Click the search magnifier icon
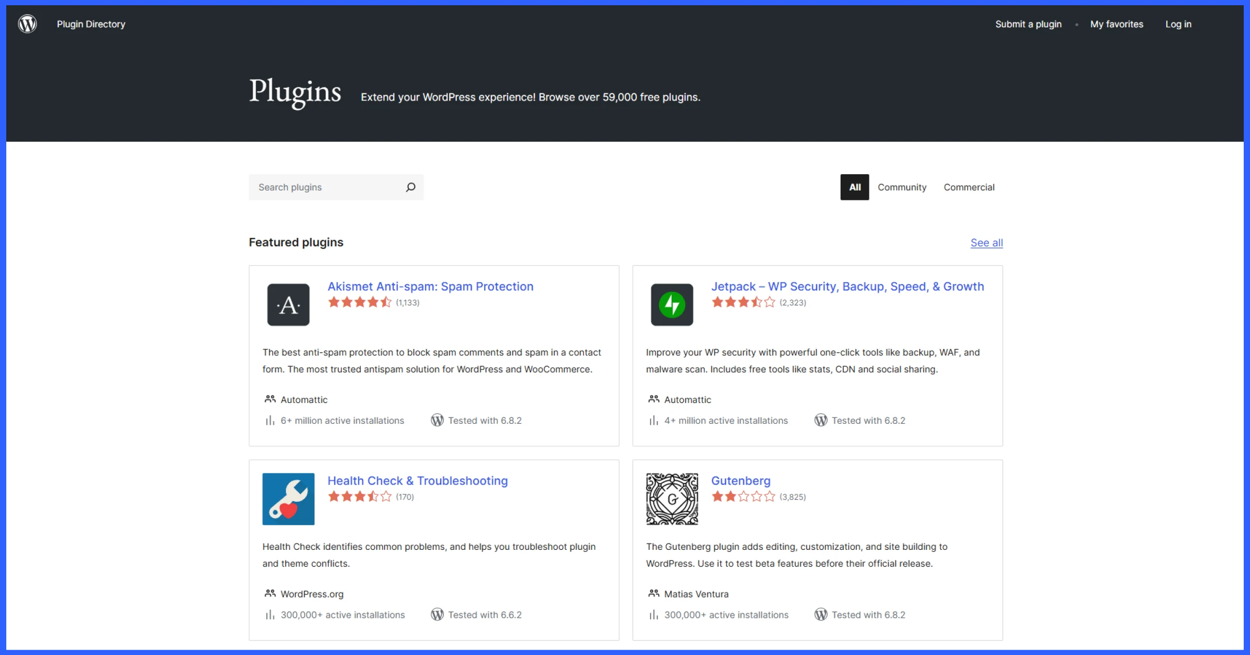The image size is (1250, 655). (x=411, y=187)
